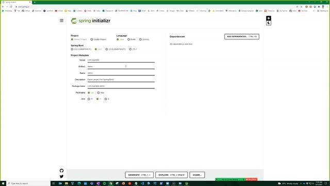Open the weather widget on taskbar
Image resolution: width=330 pixels, height=186 pixels.
pyautogui.click(x=288, y=183)
